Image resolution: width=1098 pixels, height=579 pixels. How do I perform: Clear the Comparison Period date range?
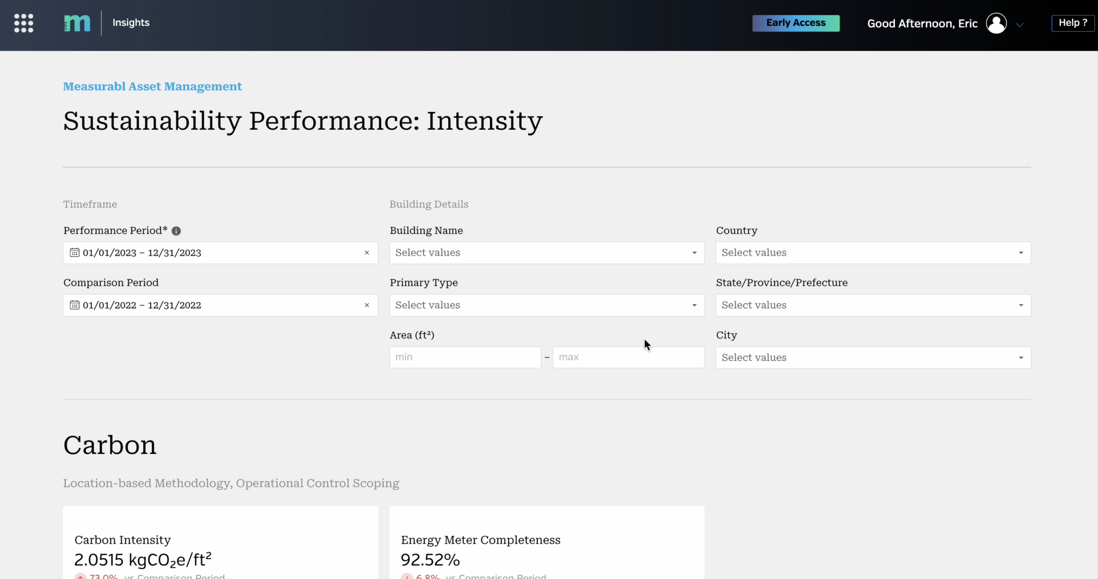(367, 305)
